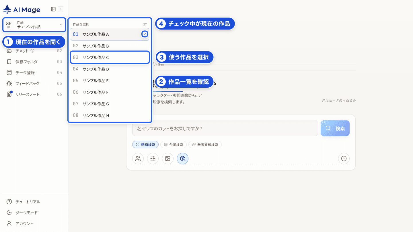This screenshot has width=413, height=232.
Task: Open search history with the clock icon
Action: [x=344, y=158]
